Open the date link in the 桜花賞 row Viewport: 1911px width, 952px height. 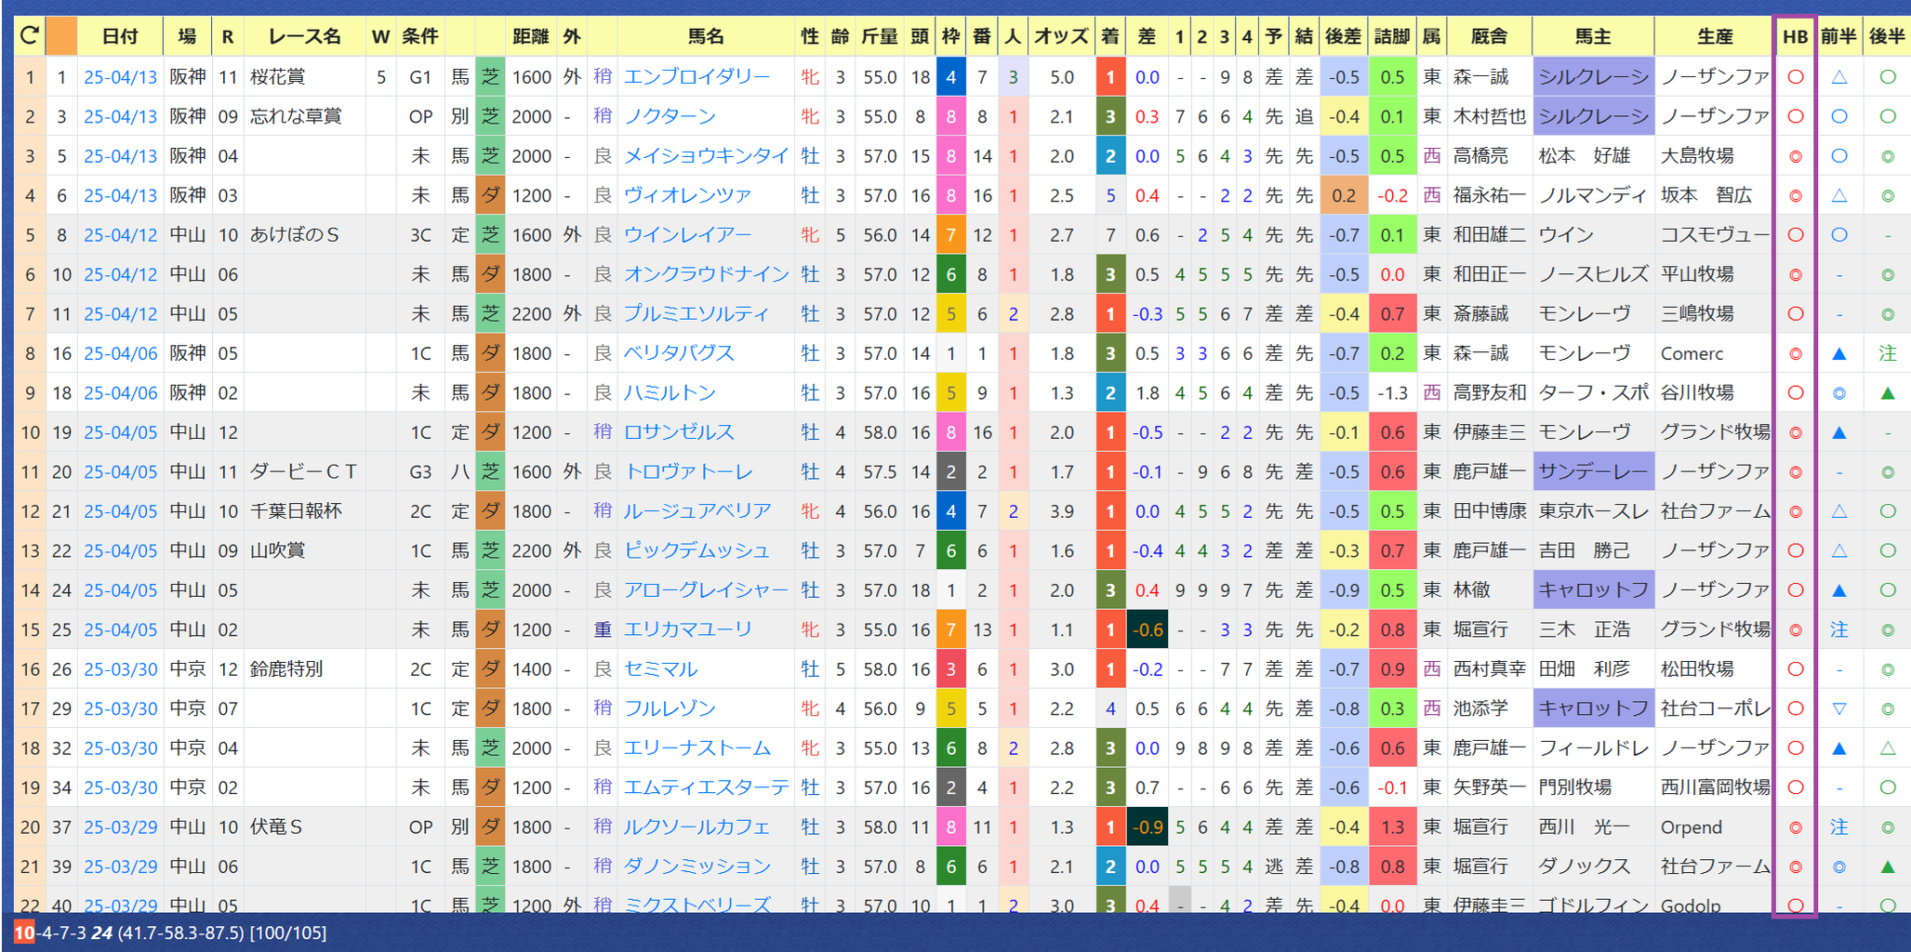pos(121,77)
